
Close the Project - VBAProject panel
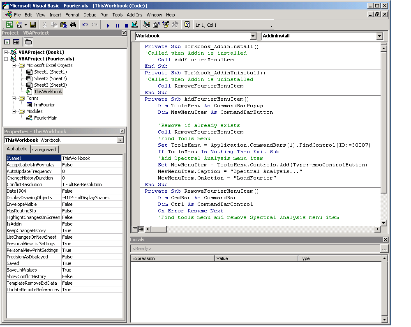[124, 33]
